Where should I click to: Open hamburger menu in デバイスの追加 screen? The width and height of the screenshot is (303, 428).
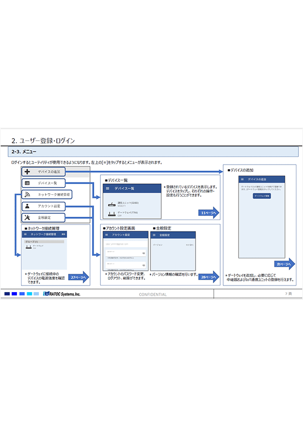pos(242,179)
